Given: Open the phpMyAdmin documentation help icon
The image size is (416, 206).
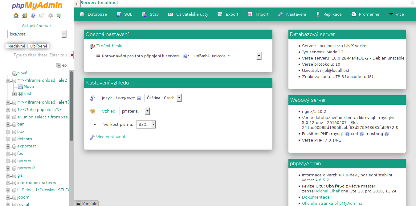Looking at the screenshot, I should 33,15.
